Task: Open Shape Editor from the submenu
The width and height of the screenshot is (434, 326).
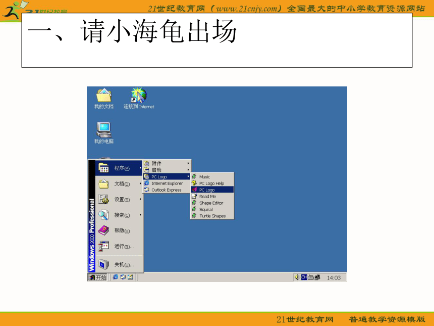Action: [x=212, y=203]
